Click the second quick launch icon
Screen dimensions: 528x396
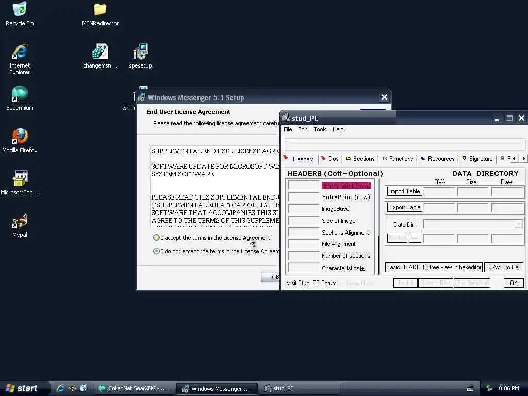coord(72,388)
